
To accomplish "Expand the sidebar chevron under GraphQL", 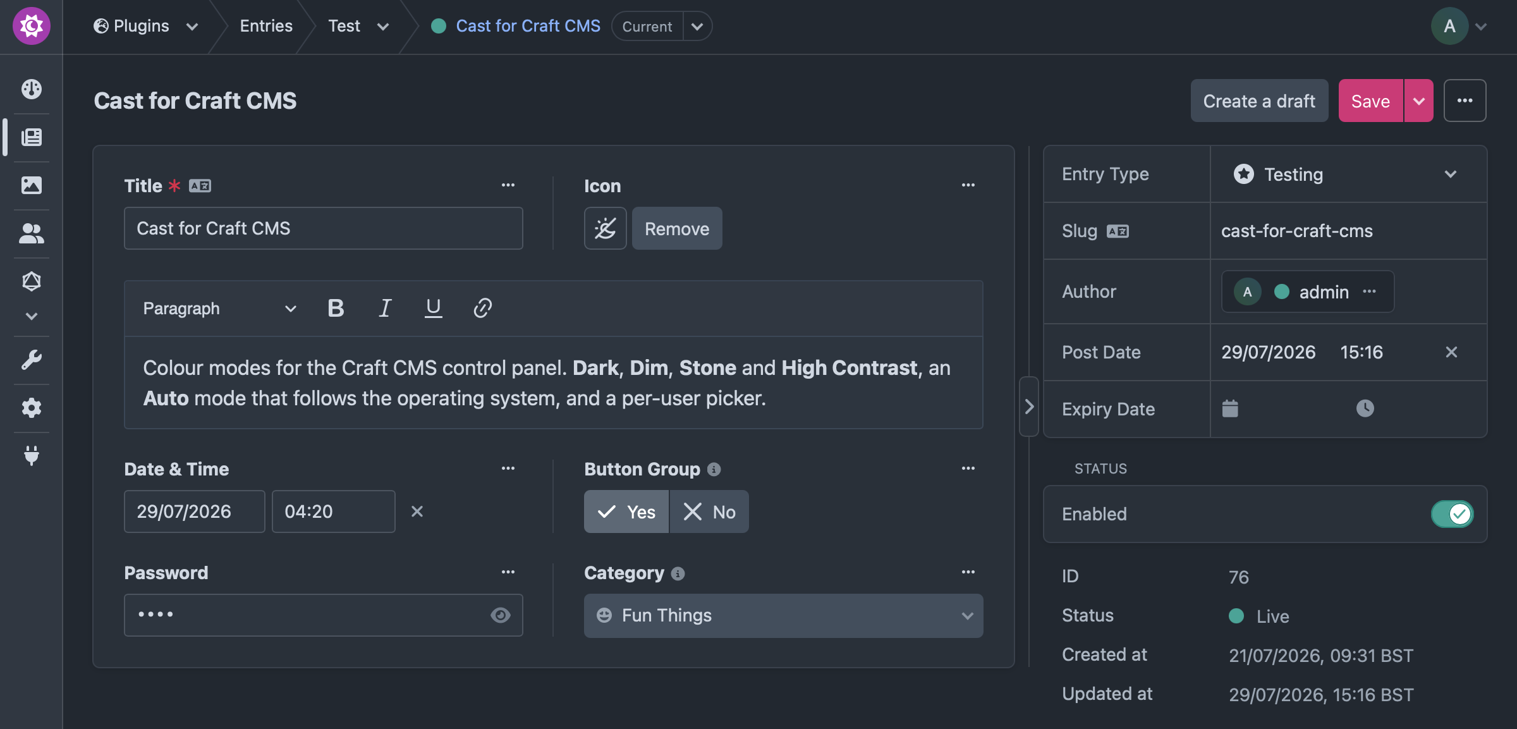I will [32, 315].
